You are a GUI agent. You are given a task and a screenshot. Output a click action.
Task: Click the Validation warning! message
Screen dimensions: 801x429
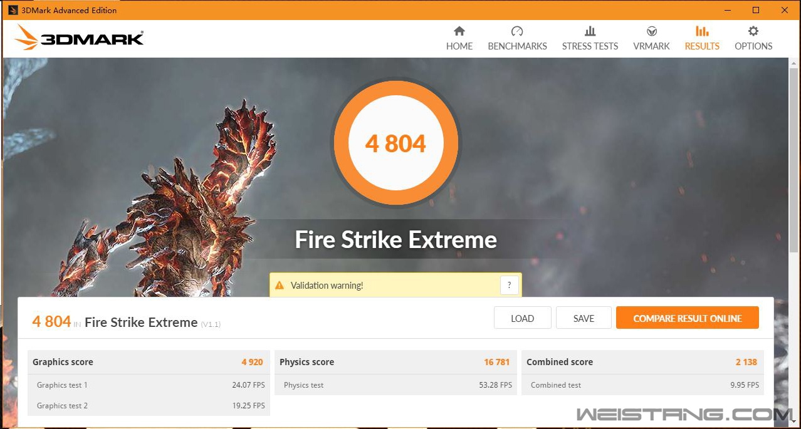tap(327, 286)
